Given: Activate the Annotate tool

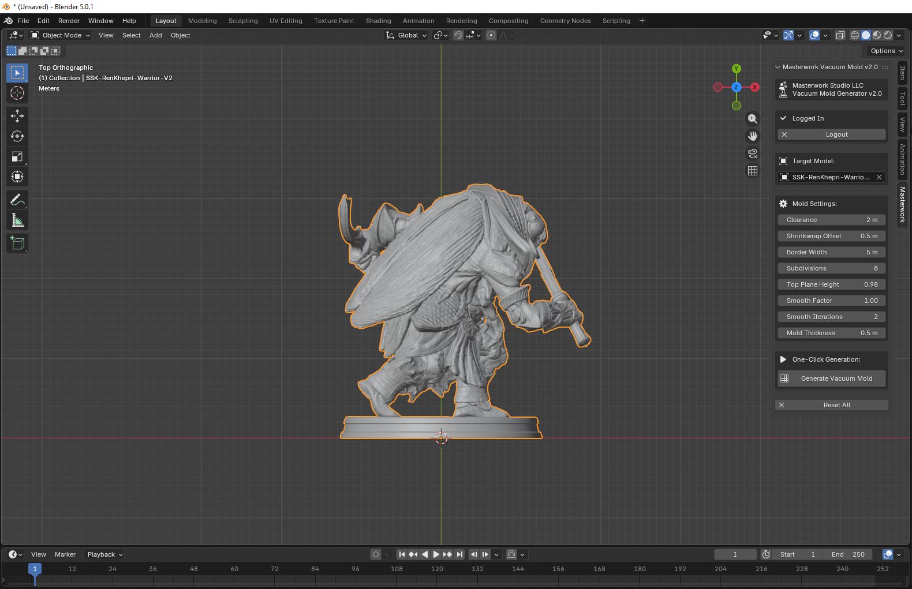Looking at the screenshot, I should pos(17,200).
